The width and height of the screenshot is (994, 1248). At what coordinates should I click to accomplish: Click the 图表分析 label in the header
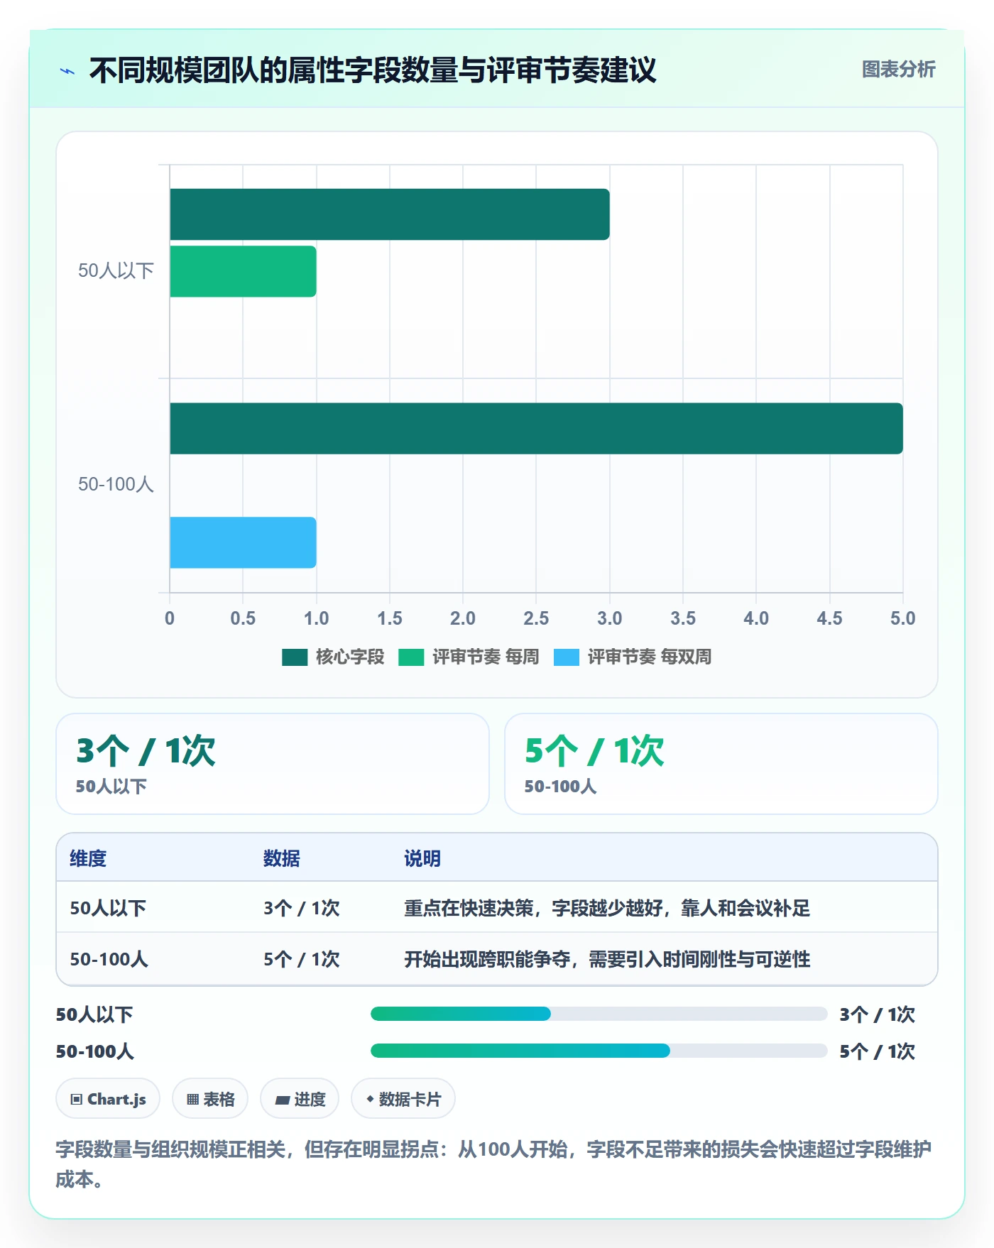[x=898, y=70]
